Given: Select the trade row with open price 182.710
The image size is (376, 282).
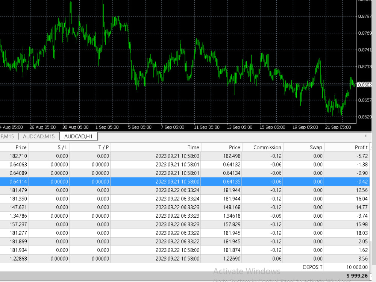Looking at the screenshot, I should pyautogui.click(x=185, y=156).
